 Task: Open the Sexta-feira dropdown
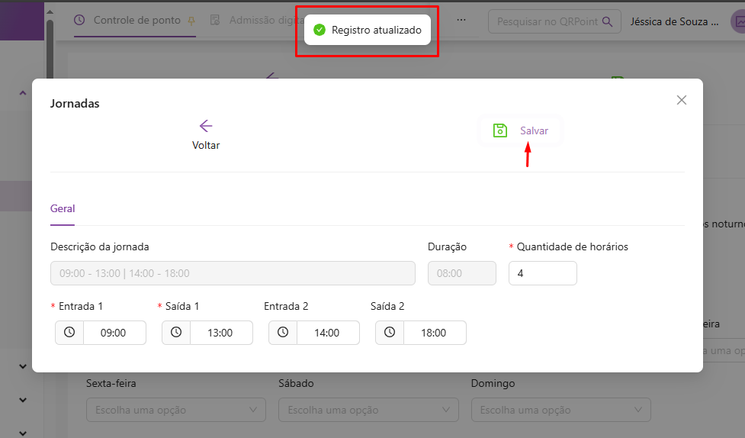[x=175, y=410]
